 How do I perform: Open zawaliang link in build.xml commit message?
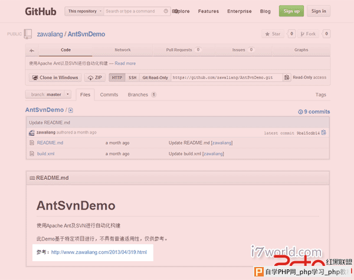(214, 154)
